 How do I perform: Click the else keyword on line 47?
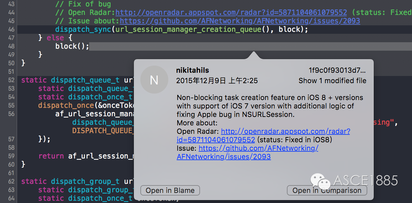(x=55, y=38)
